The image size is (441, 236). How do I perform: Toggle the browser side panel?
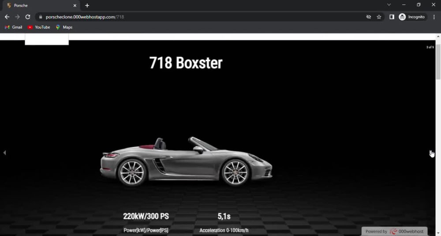(392, 17)
